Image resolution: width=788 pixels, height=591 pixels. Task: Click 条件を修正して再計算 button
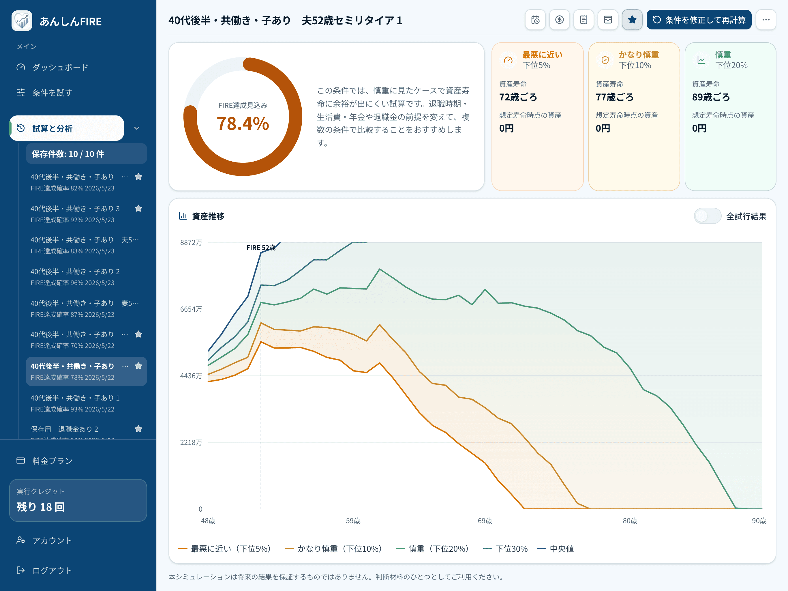(699, 20)
